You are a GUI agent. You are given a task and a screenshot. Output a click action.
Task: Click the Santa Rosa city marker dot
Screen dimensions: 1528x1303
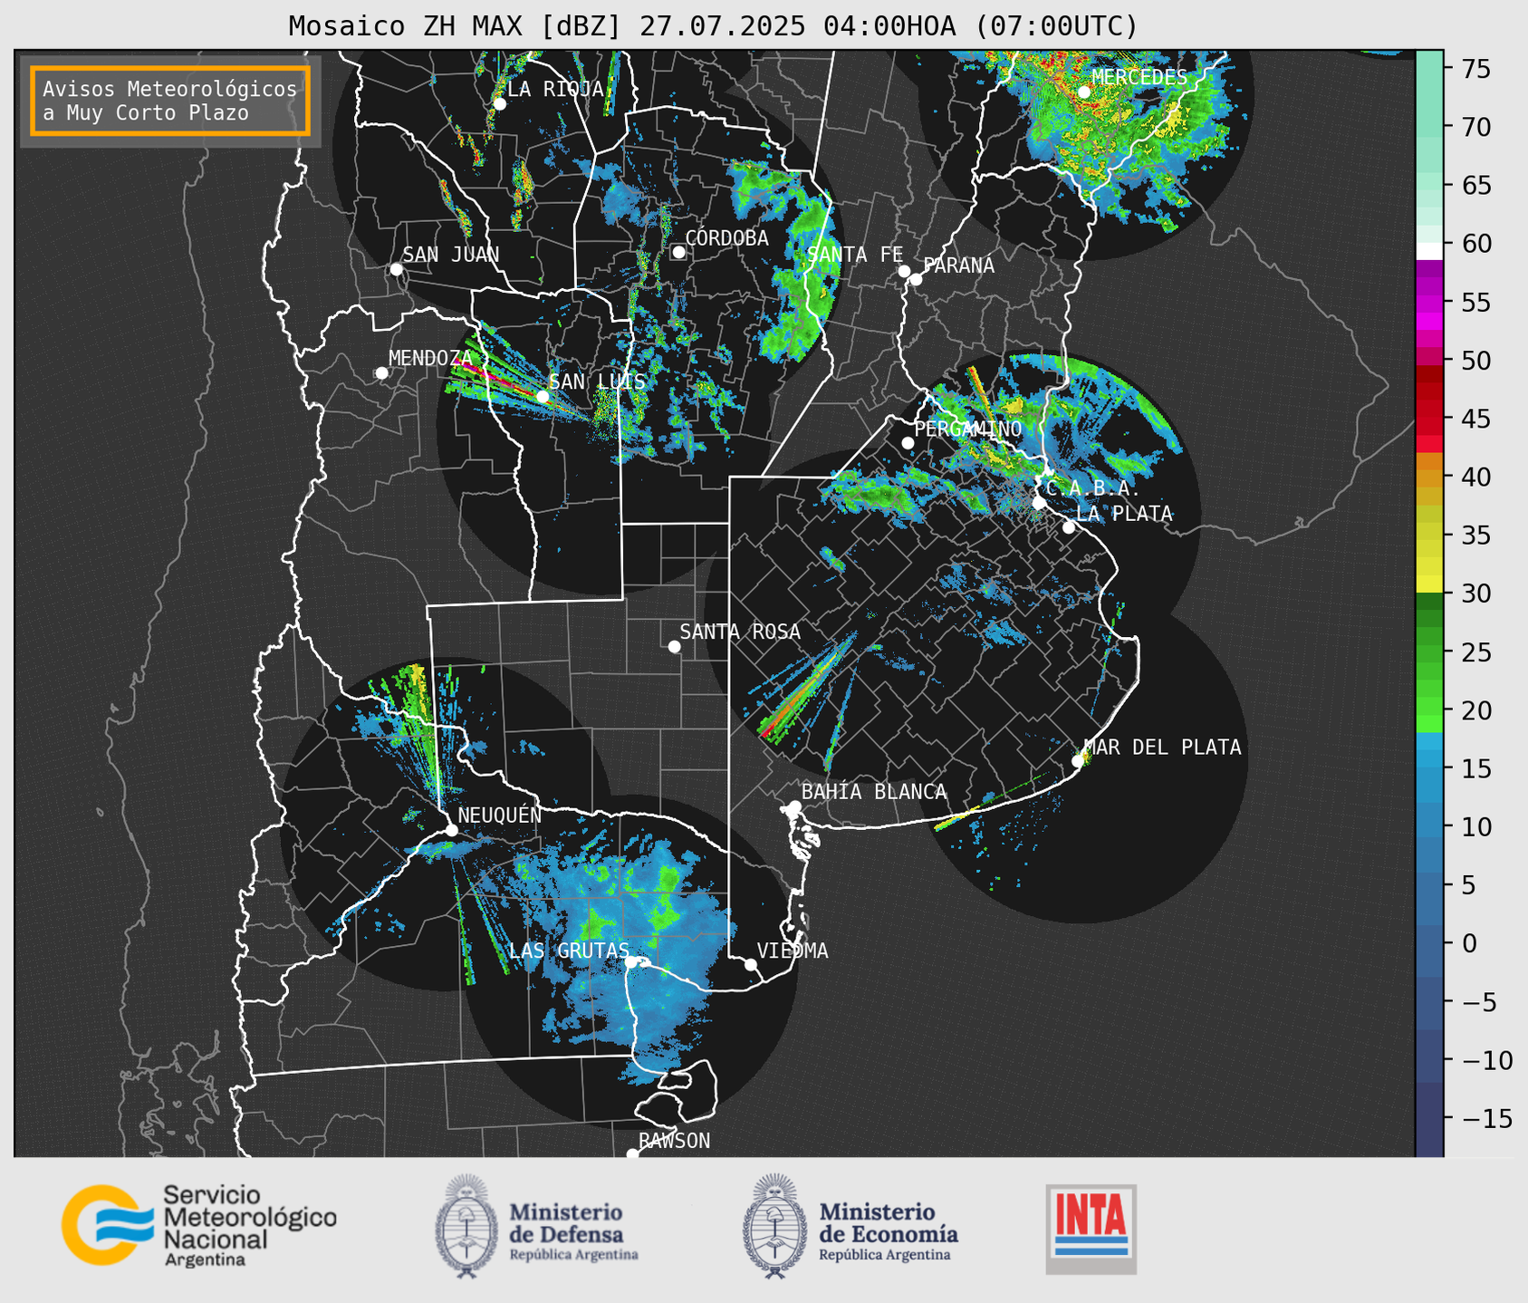[674, 646]
